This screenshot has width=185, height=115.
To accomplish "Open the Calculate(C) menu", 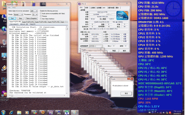I will (14, 24).
